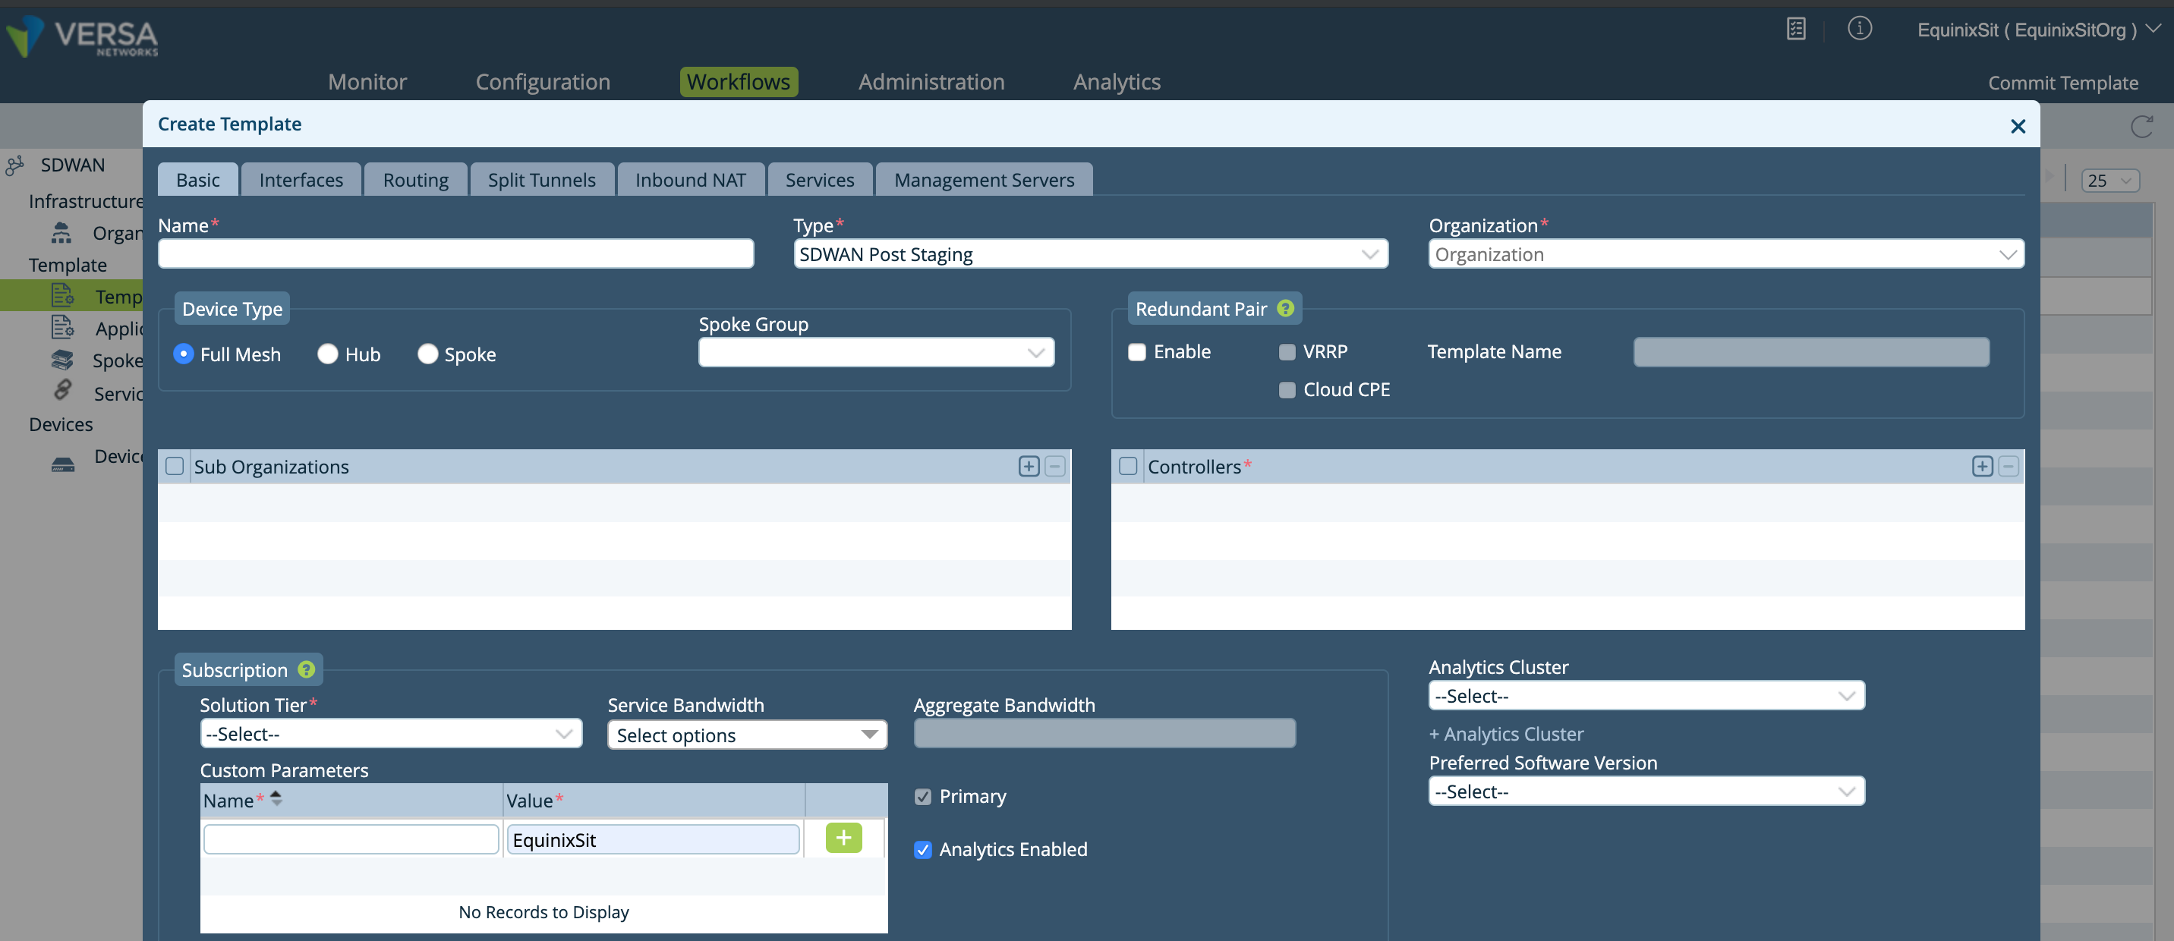The height and width of the screenshot is (941, 2174).
Task: Click the Redundant Pair help icon
Action: coord(1285,309)
